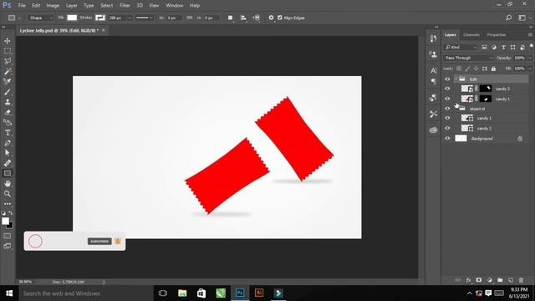Screen dimensions: 535x301
Task: Open the Paragraph panel icon
Action: point(433,81)
